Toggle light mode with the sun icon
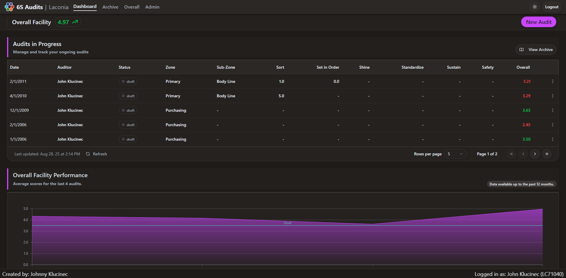Screen dimensions: 566x278 click(535, 7)
